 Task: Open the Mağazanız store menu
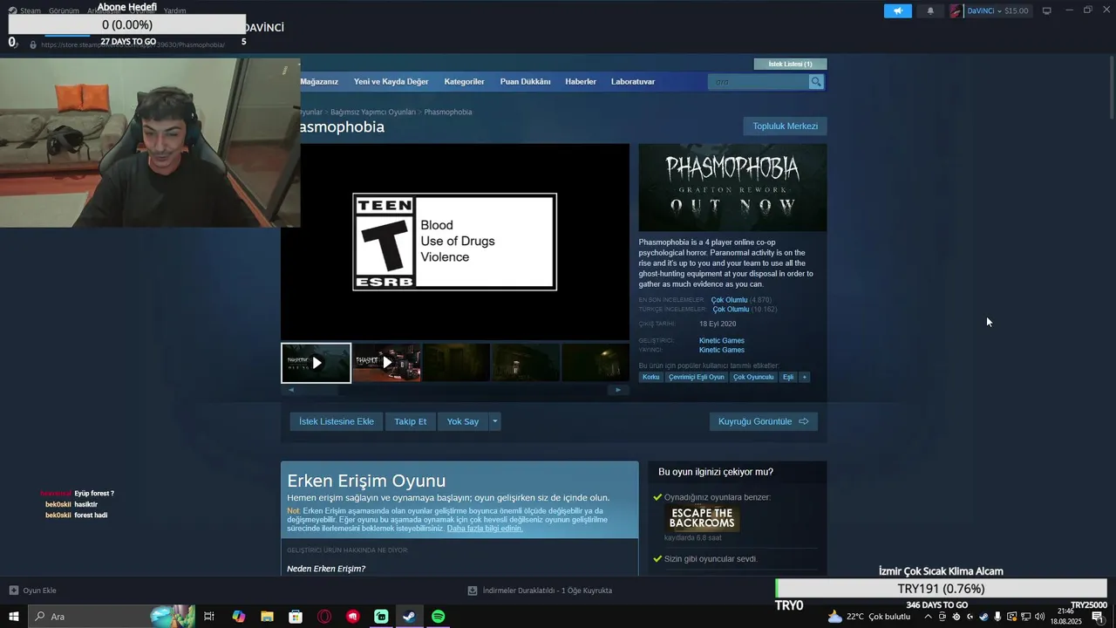click(319, 82)
